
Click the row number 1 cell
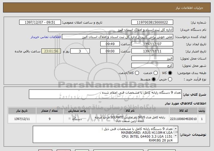pos(202,119)
